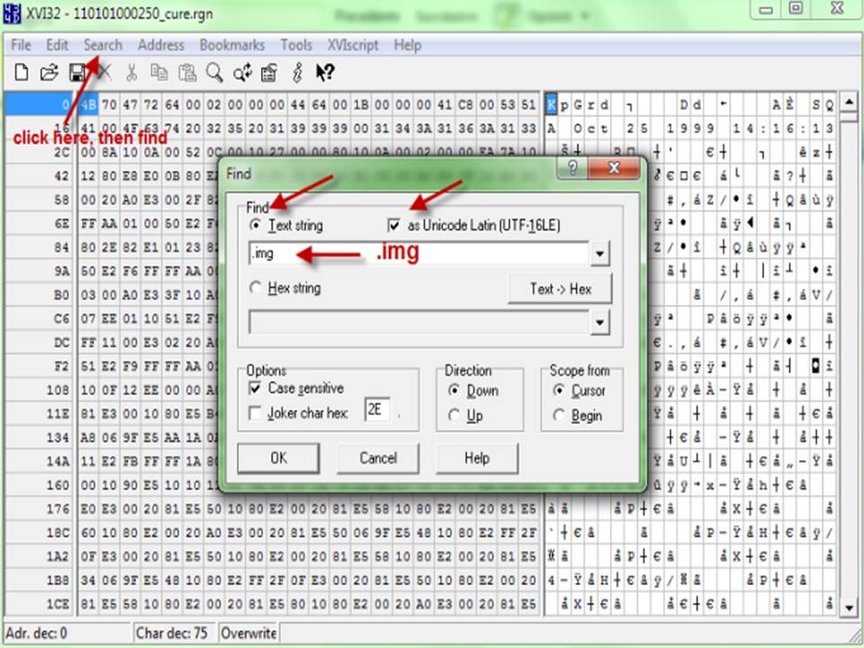Click the XVI32 application title icon
The image size is (864, 648).
(12, 12)
